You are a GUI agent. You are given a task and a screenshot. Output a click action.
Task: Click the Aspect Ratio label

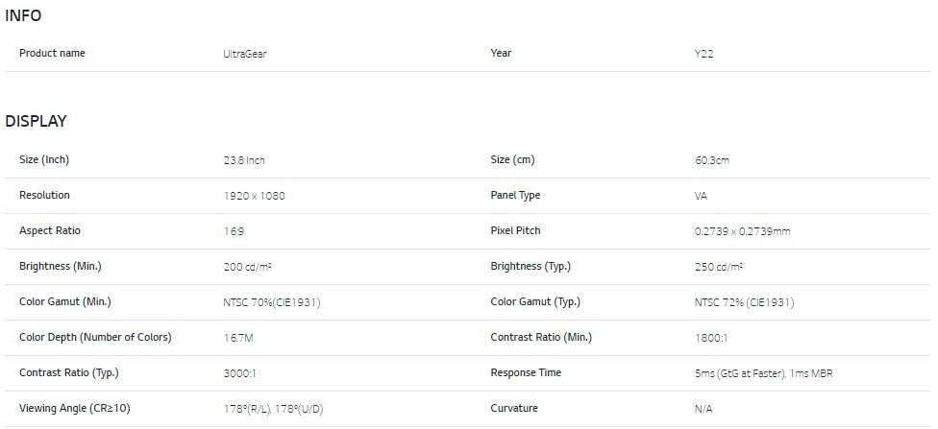[x=50, y=230]
